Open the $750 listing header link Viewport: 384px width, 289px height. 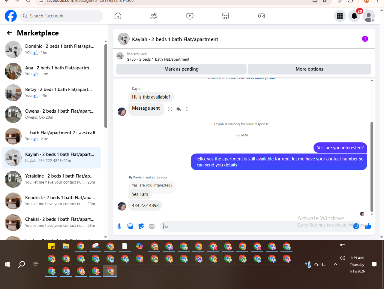pos(158,59)
